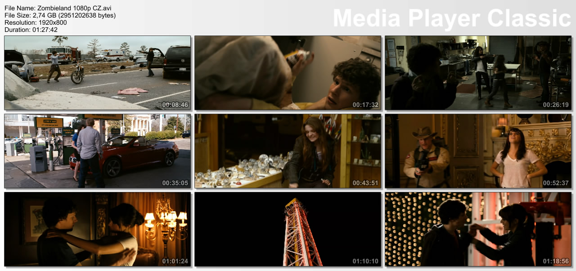Click the Media Player Classic watermark title
576x271 pixels.
452,18
